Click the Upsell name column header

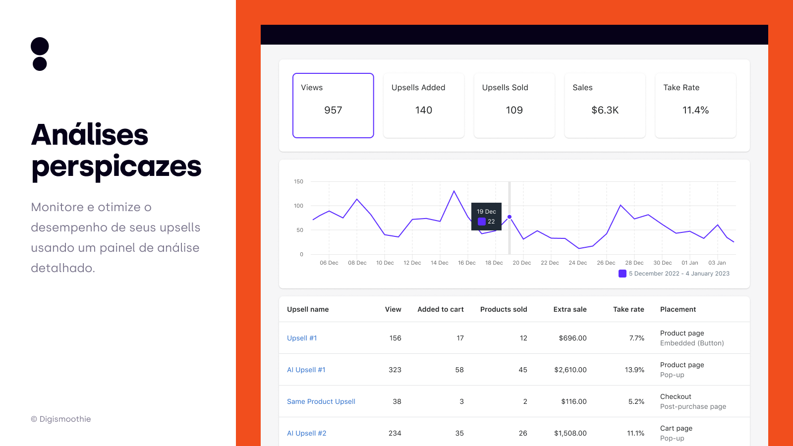coord(308,309)
